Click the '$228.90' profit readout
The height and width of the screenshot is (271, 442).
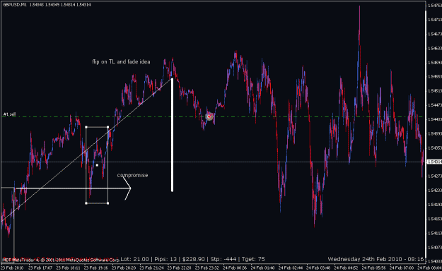point(193,259)
